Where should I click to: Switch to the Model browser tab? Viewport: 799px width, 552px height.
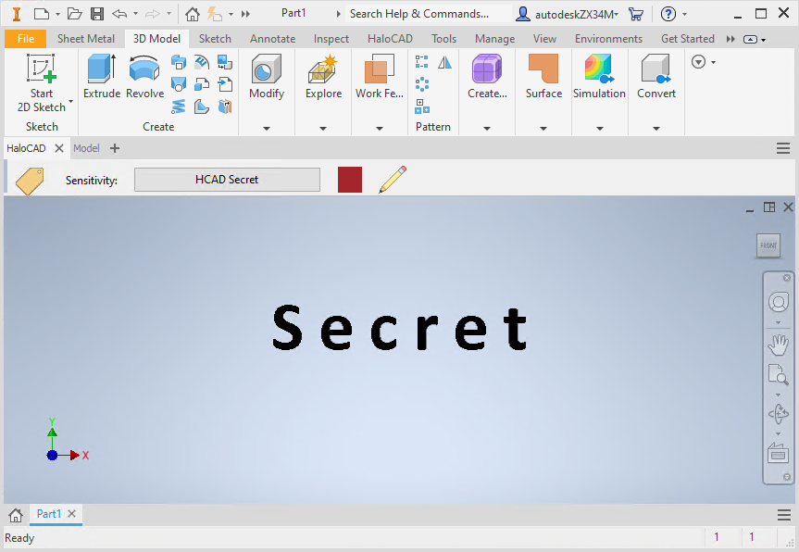pyautogui.click(x=86, y=148)
